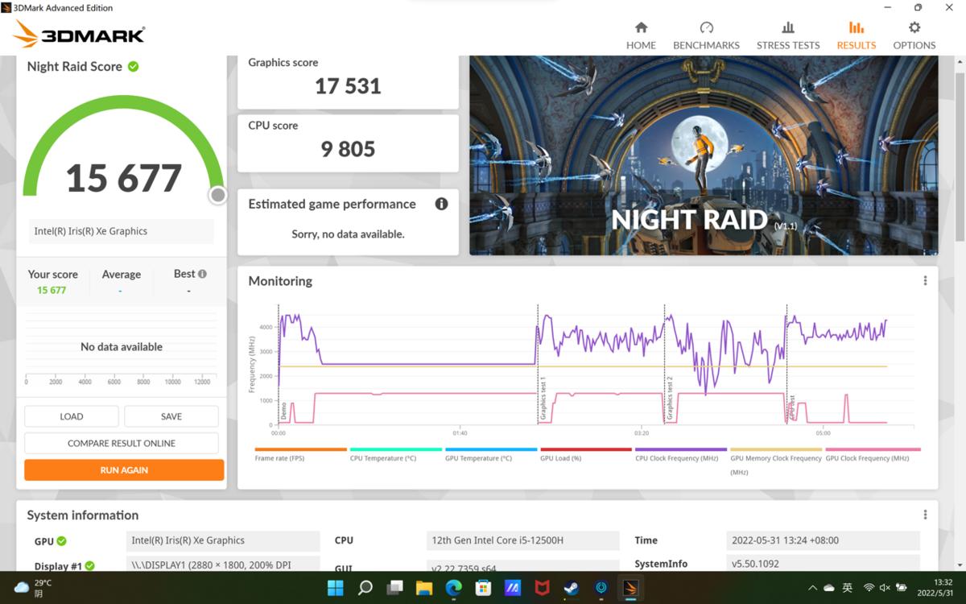The height and width of the screenshot is (604, 966).
Task: Open McAfee from taskbar
Action: click(543, 588)
